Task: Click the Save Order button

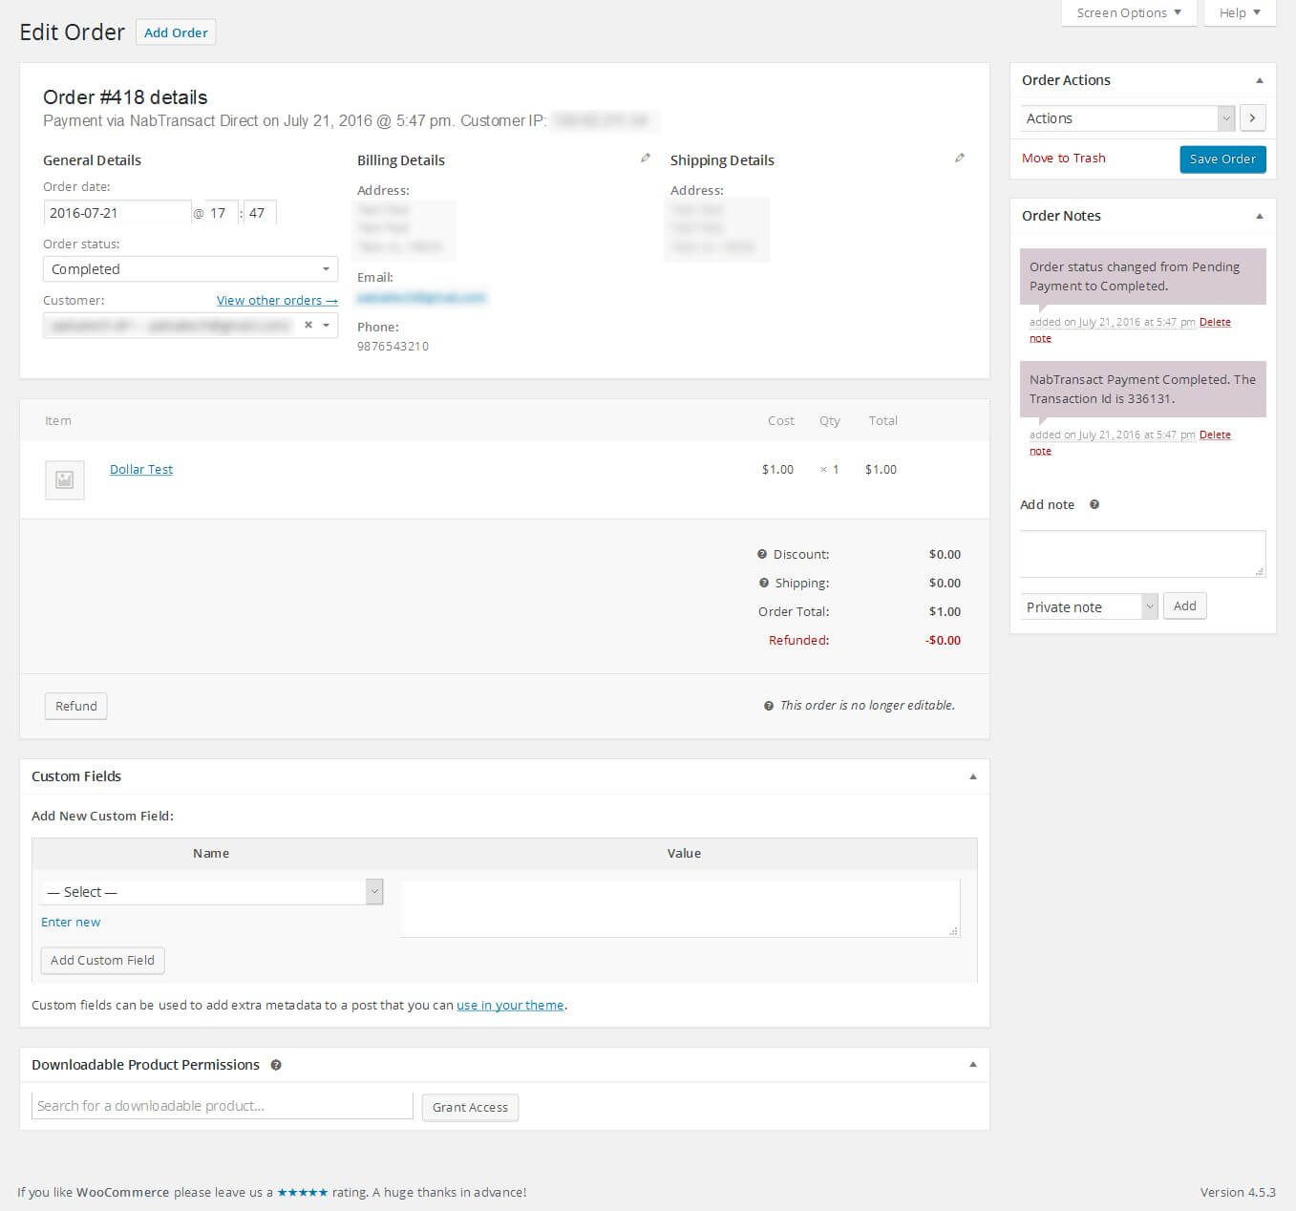Action: coord(1222,159)
